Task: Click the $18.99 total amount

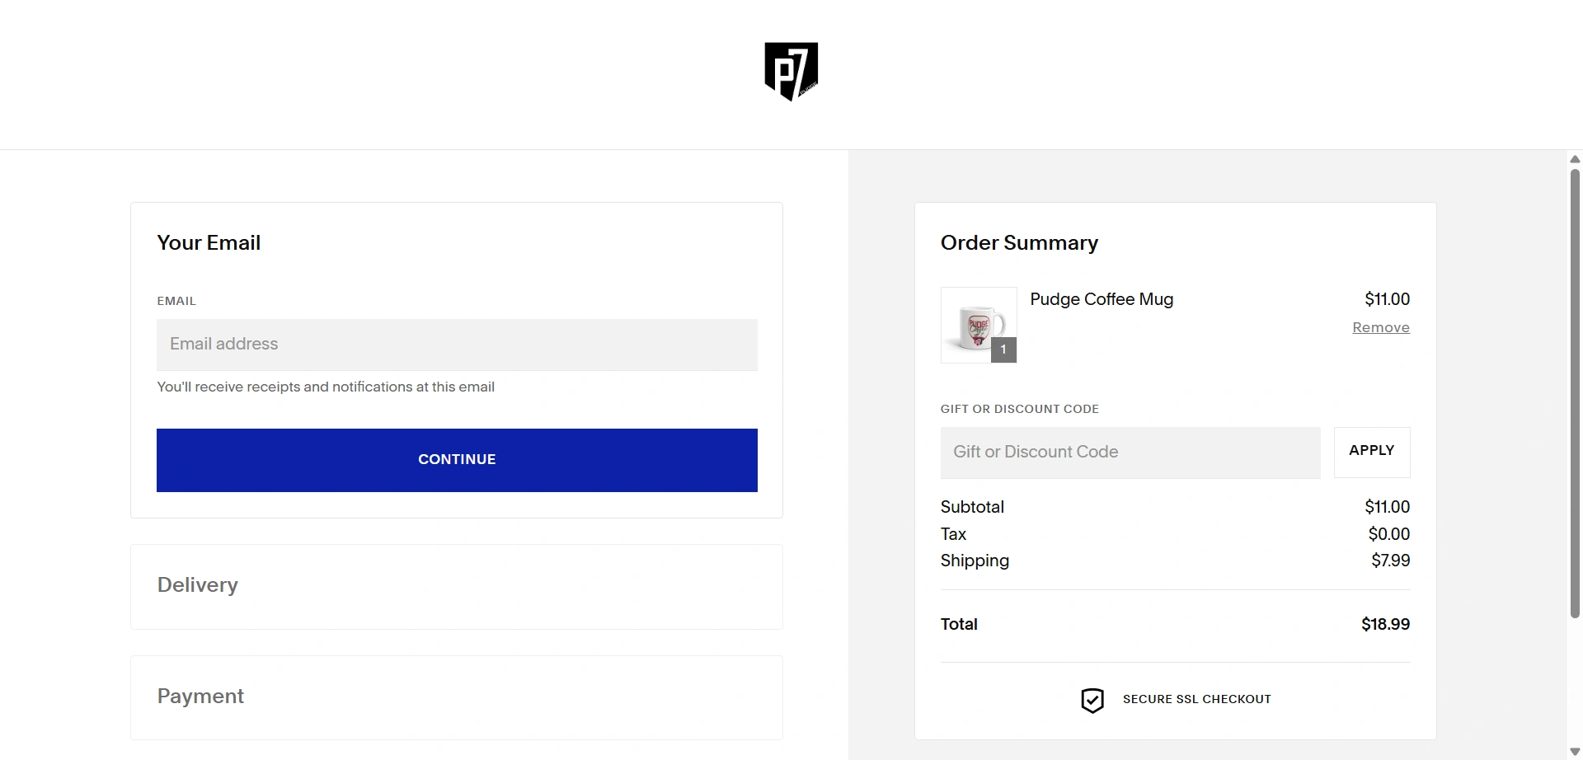Action: 1385,625
